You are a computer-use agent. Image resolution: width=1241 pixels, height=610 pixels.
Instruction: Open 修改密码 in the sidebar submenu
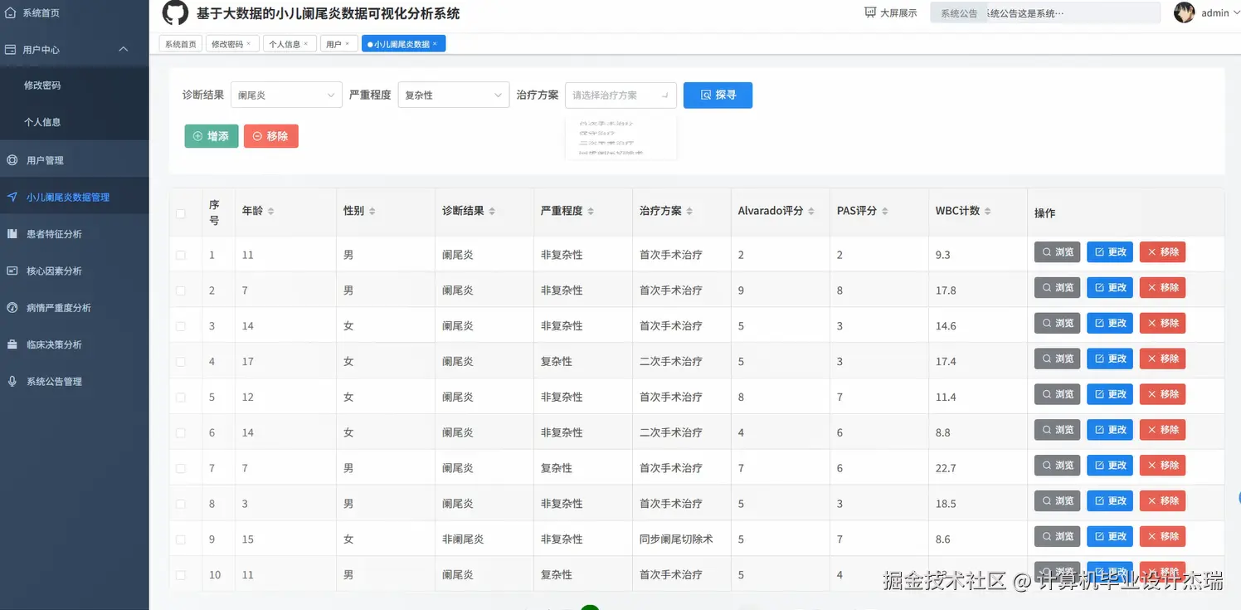click(x=42, y=85)
